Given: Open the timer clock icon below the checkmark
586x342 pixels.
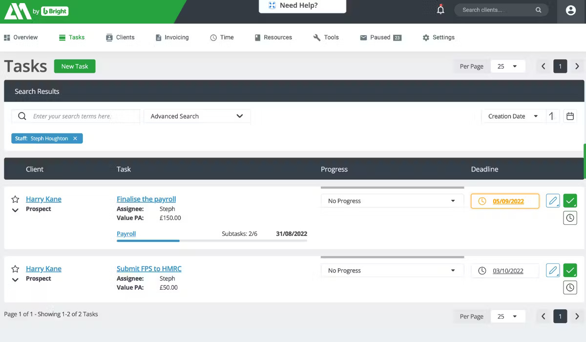Looking at the screenshot, I should (570, 218).
